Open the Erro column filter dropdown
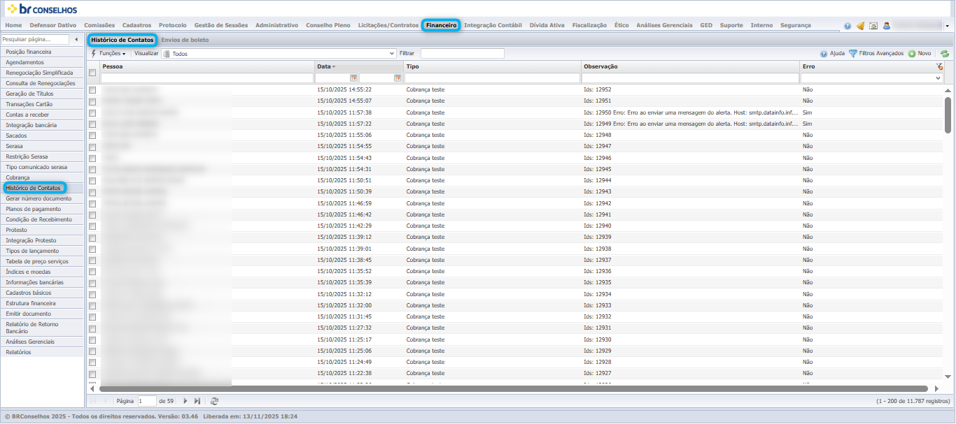 point(938,78)
